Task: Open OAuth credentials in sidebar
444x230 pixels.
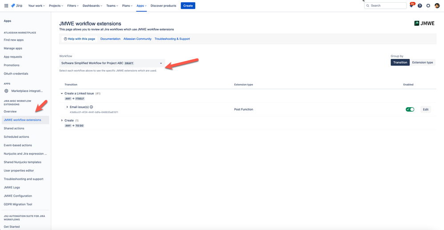Action: (x=16, y=74)
